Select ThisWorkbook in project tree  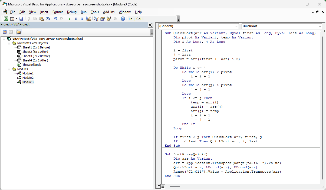[x=31, y=65]
